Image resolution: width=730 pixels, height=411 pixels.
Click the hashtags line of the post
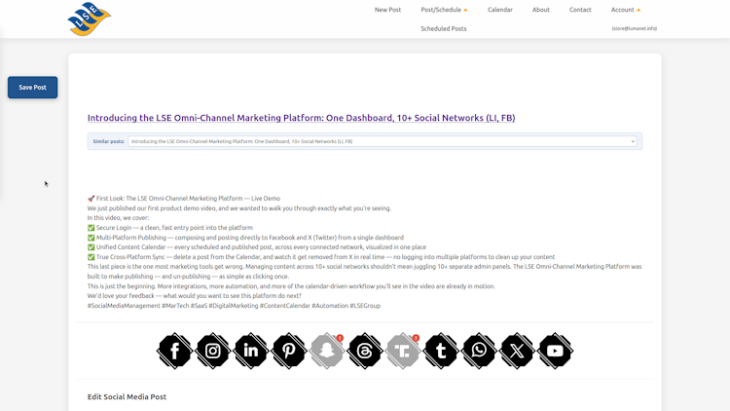pos(234,306)
